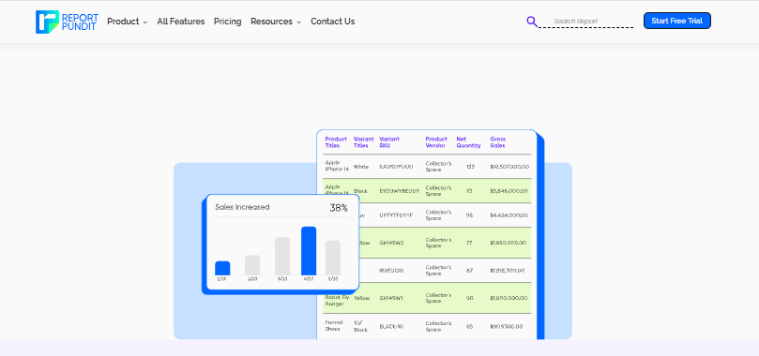This screenshot has height=356, width=759.
Task: Click the Product Vendor column header
Action: pyautogui.click(x=435, y=142)
